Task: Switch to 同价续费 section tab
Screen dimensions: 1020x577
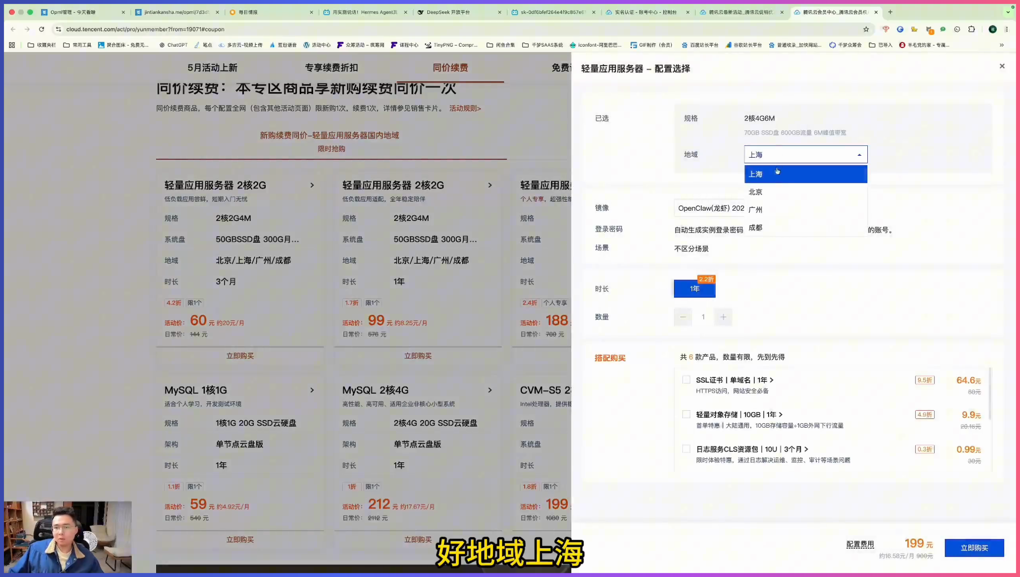Action: (450, 68)
